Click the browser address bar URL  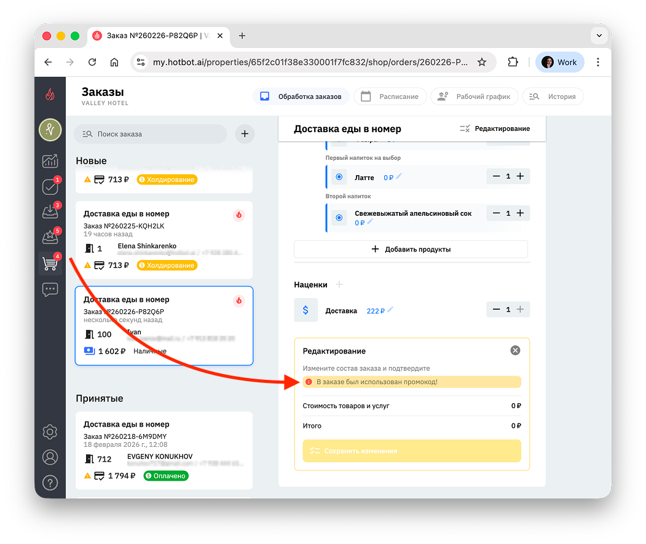pos(310,62)
